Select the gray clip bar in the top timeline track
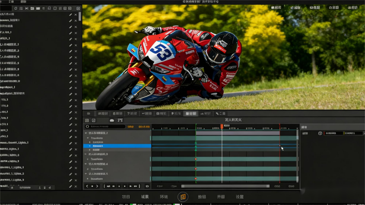365x205 pixels. [237, 133]
